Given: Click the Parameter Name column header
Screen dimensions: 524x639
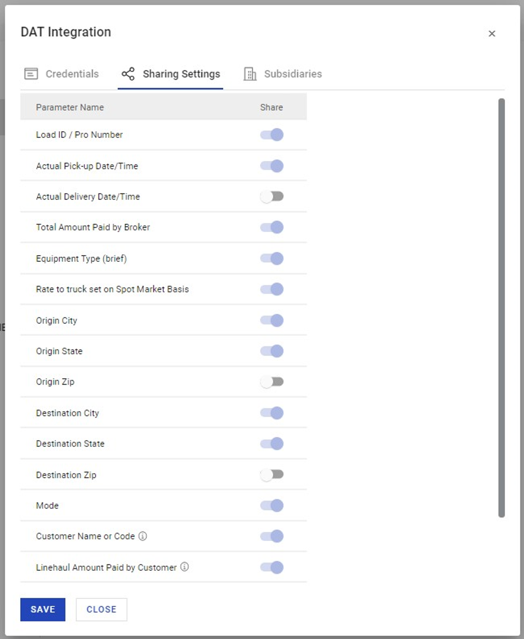Looking at the screenshot, I should click(70, 107).
